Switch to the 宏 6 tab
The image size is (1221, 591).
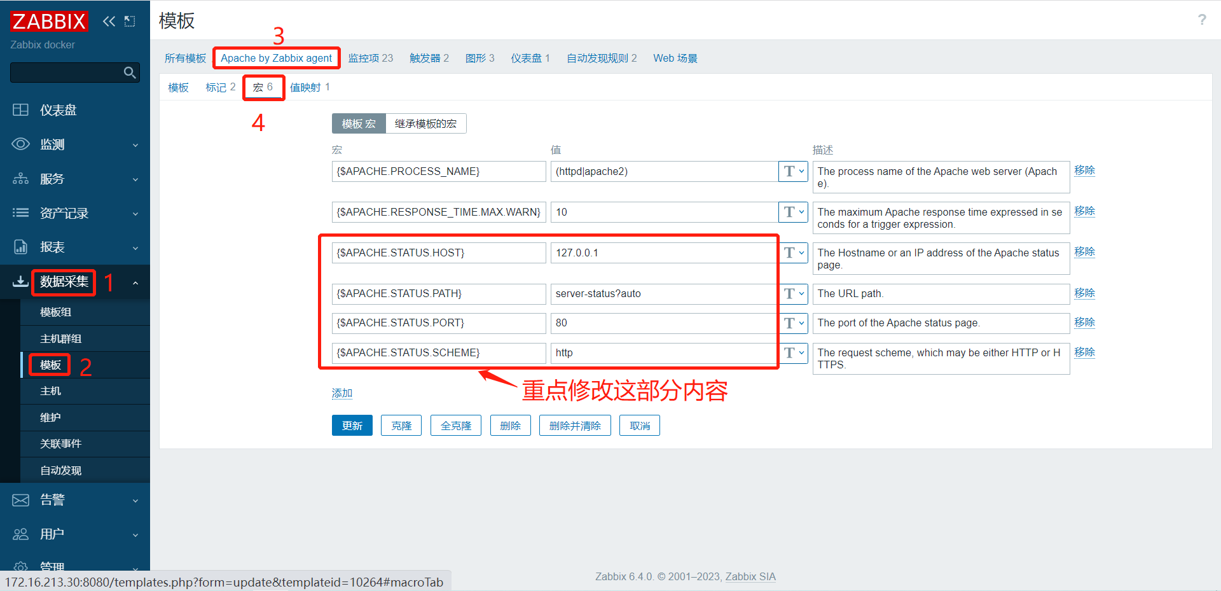tap(263, 87)
